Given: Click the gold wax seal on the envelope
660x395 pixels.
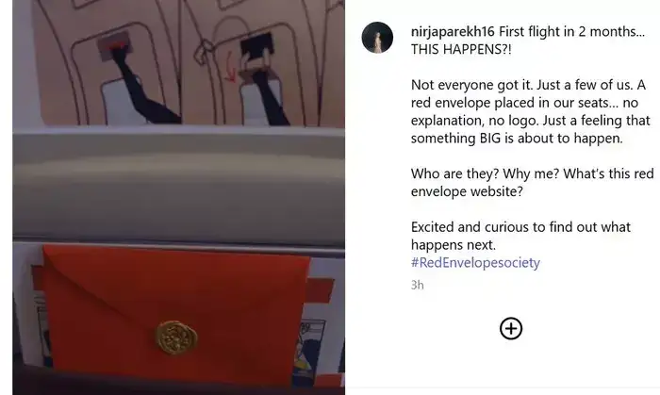Looking at the screenshot, I should pyautogui.click(x=177, y=337).
